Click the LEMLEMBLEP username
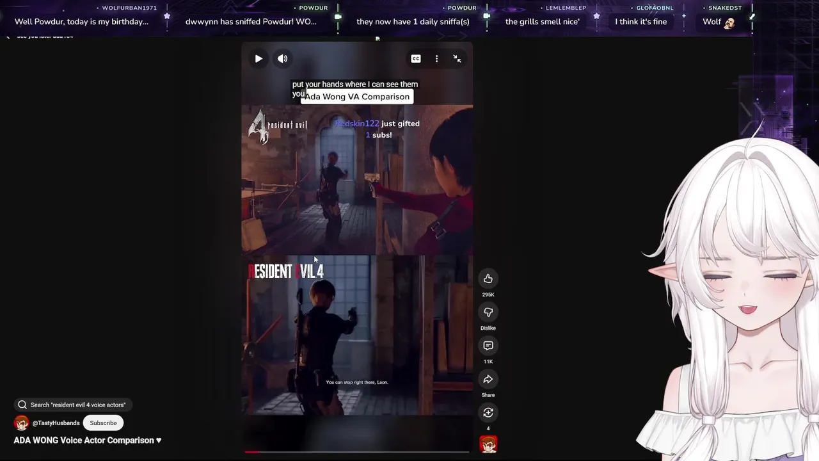This screenshot has height=461, width=819. pos(566,8)
